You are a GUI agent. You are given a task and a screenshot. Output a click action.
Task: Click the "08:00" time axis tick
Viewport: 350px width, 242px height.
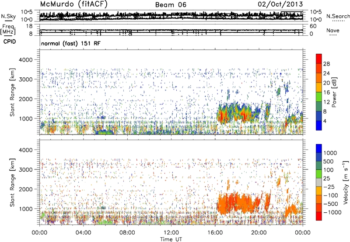click(x=127, y=233)
